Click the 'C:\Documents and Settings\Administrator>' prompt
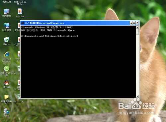 [x=49, y=36]
